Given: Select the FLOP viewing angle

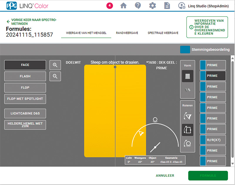Looking at the screenshot, I should 25,88.
